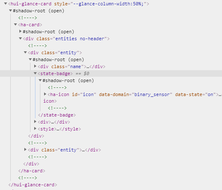Select the ha-card opening tag
This screenshot has width=222, height=190.
pyautogui.click(x=30, y=25)
